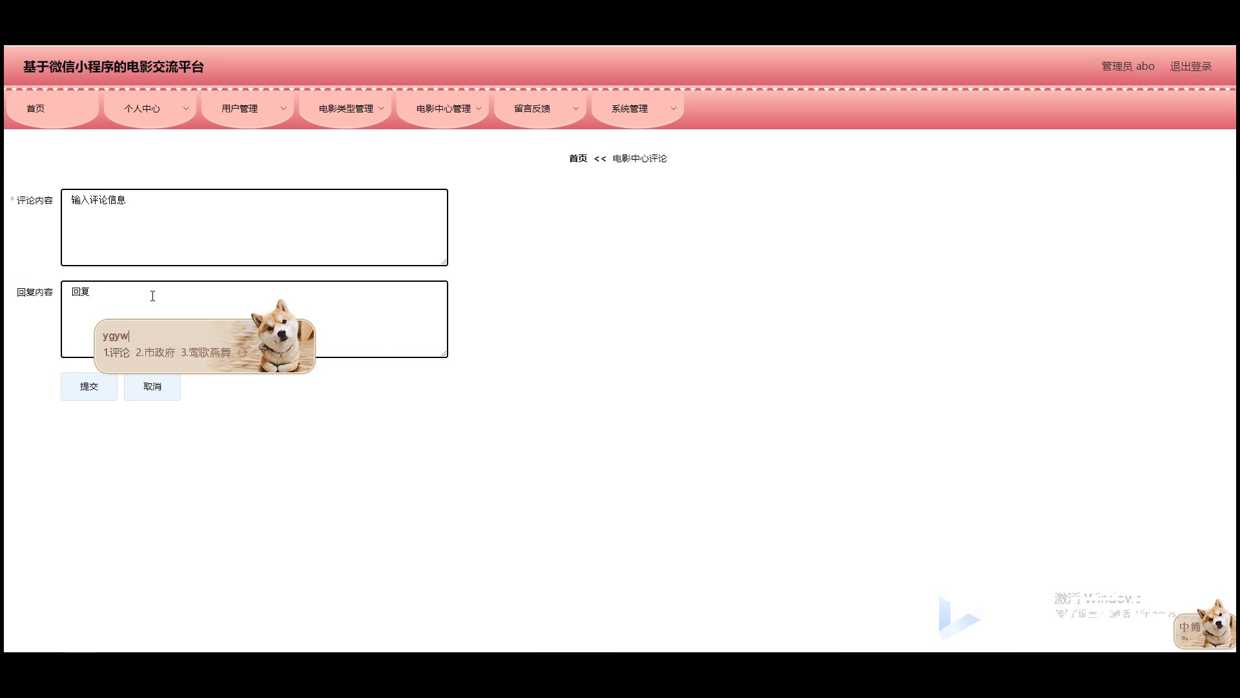Choose IME candidate 2.市政府

(x=156, y=353)
